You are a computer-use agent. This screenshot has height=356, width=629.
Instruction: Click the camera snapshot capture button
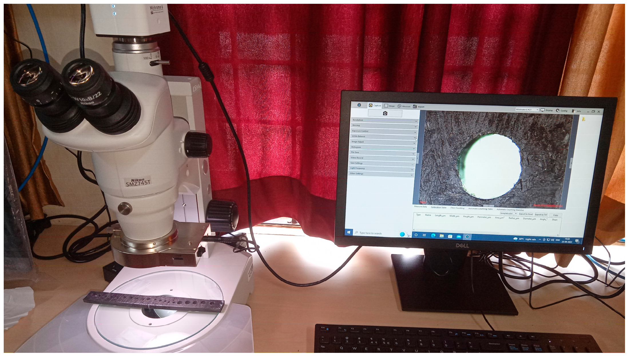click(385, 113)
